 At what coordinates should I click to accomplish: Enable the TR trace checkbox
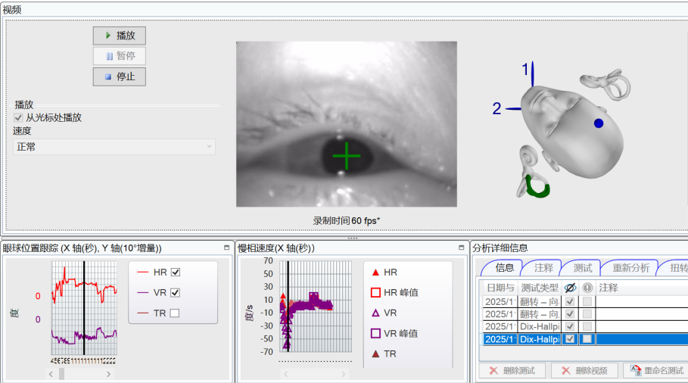point(175,313)
